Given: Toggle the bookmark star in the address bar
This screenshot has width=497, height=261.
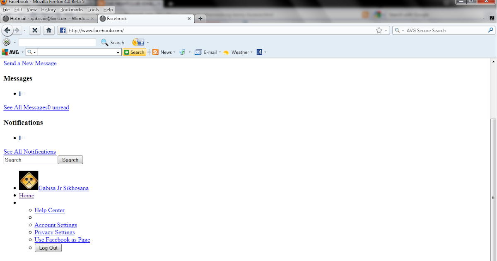Looking at the screenshot, I should pos(379,30).
